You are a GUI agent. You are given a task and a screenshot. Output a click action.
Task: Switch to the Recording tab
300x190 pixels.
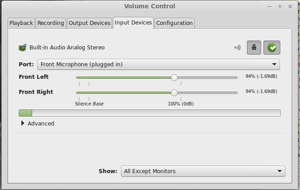tap(51, 23)
